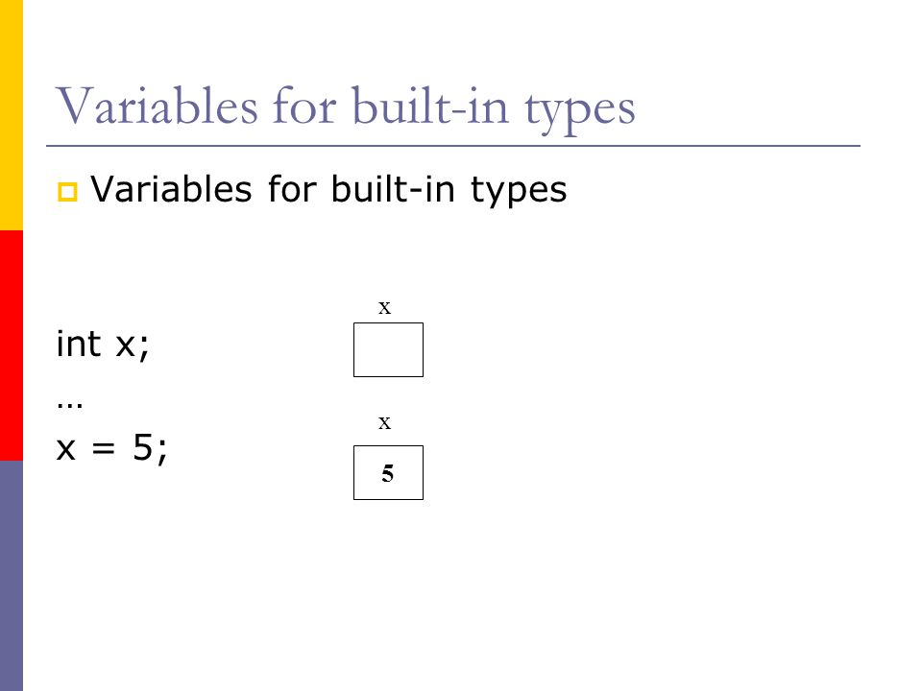Click the digit 5 in the assignment statement
This screenshot has height=691, width=922.
pos(143,446)
